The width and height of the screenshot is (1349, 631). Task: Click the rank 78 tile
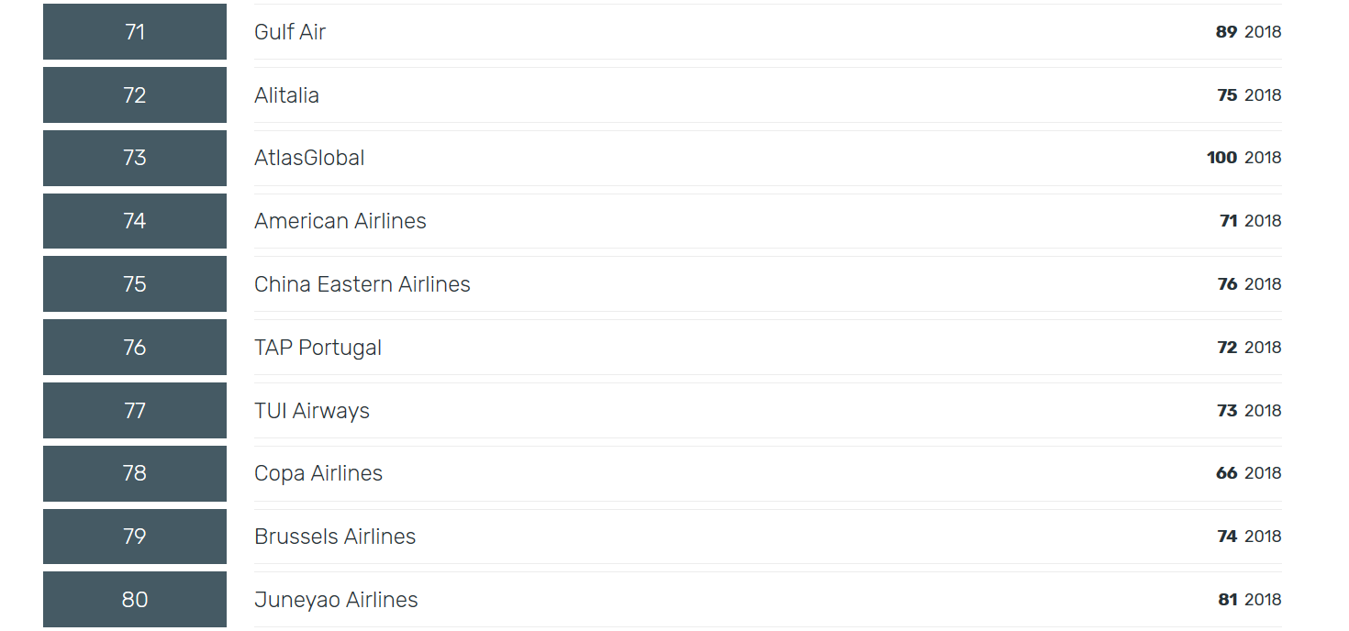coord(135,473)
